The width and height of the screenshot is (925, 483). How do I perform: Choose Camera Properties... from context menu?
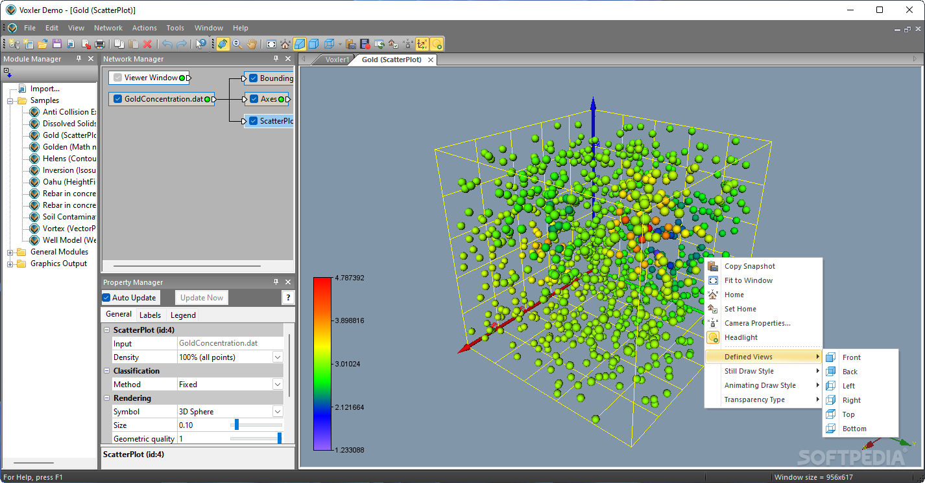(763, 323)
